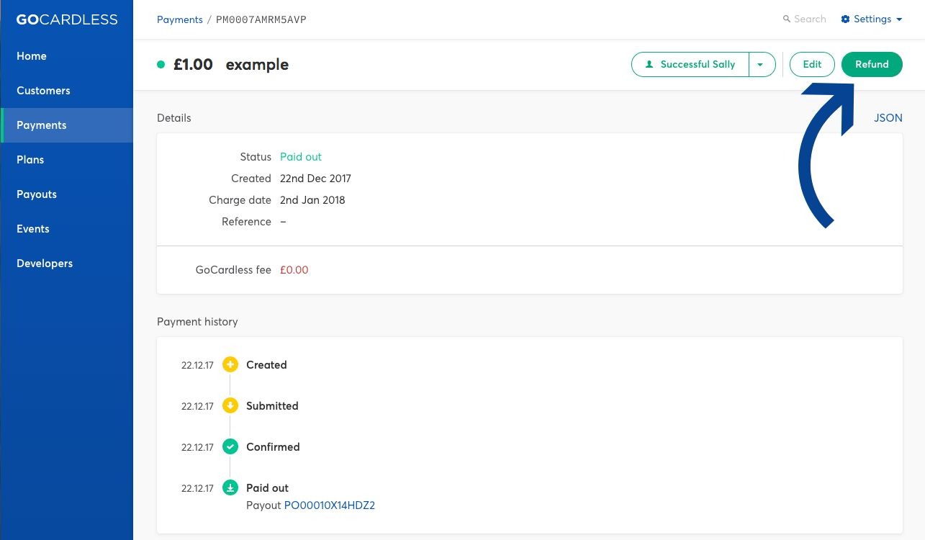
Task: Click the Payments breadcrumb link
Action: (180, 19)
